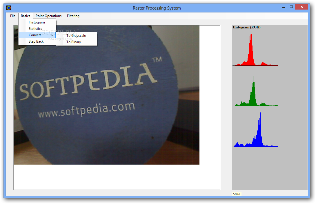Image resolution: width=316 pixels, height=204 pixels.
Task: Choose Histogram from the Basics menu
Action: [37, 22]
